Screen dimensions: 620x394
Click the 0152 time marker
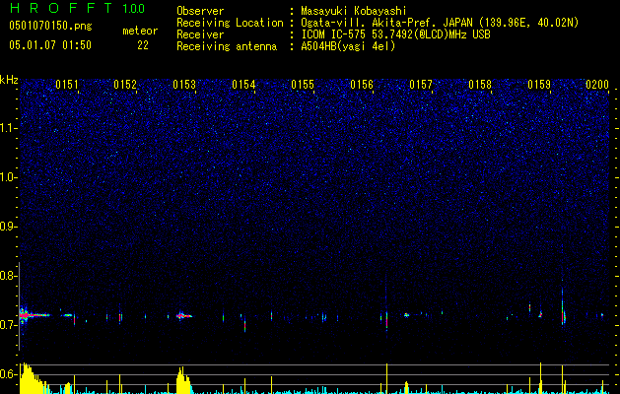click(x=125, y=85)
